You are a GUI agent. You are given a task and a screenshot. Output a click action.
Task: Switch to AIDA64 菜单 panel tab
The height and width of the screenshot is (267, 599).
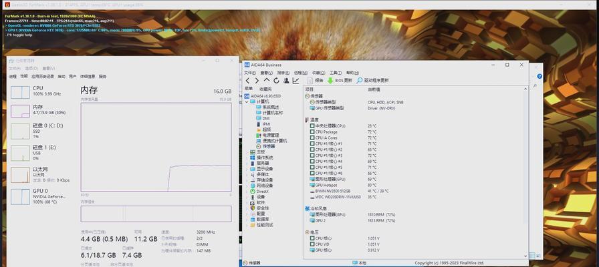coord(248,89)
